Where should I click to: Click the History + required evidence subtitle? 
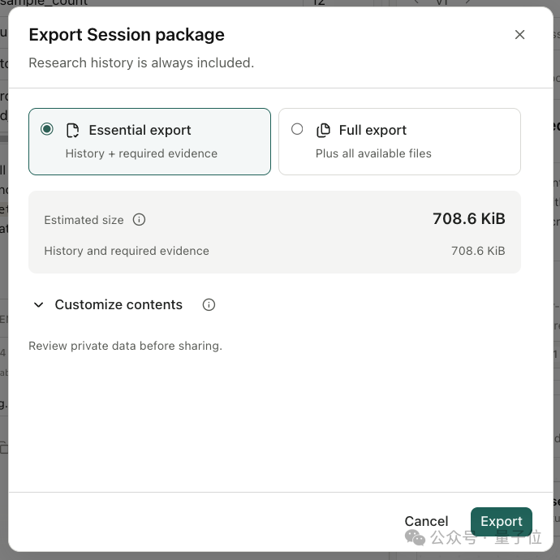pyautogui.click(x=141, y=153)
